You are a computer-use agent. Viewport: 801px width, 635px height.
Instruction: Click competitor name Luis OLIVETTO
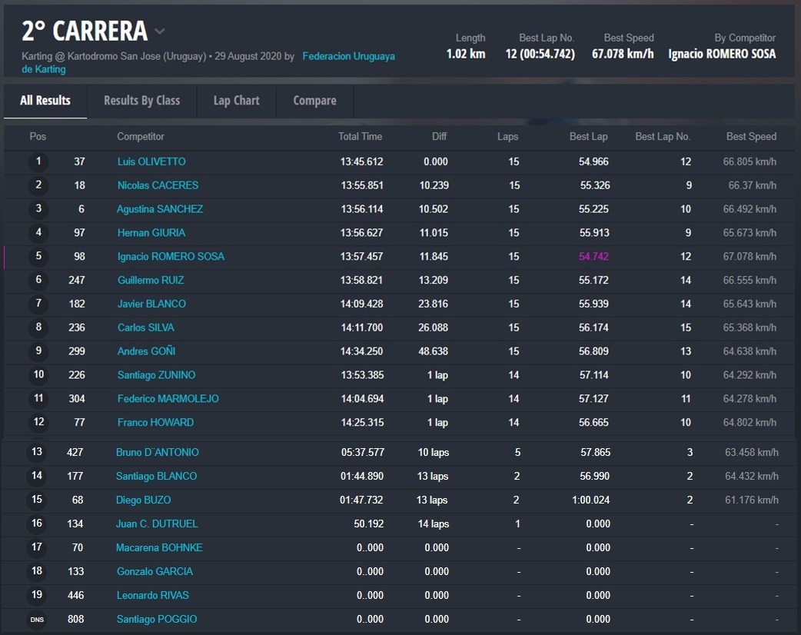151,161
